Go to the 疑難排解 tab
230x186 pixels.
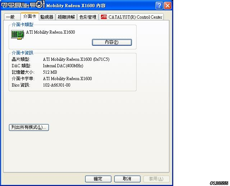(66, 17)
